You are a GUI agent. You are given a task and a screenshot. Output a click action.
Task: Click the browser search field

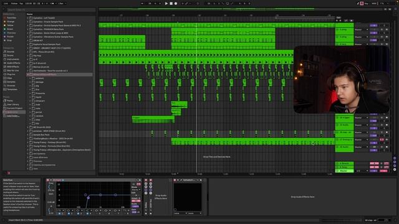point(51,10)
